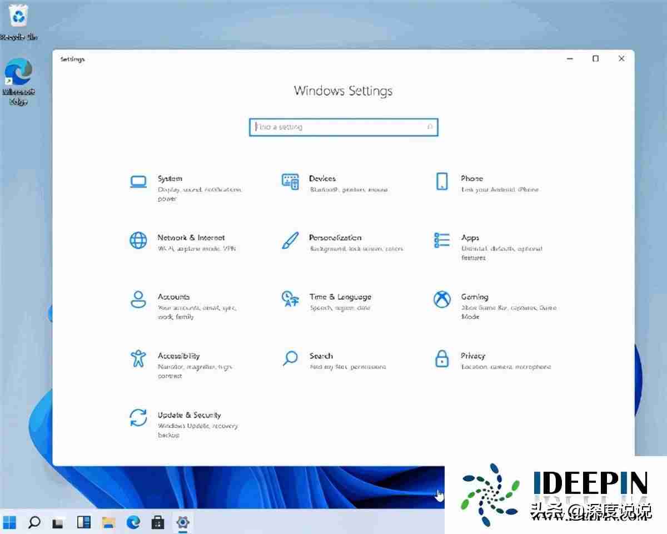Open Network & Internet globe icon
The image size is (667, 534).
coord(138,240)
